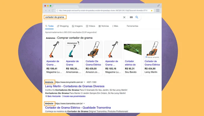Click 'Sou Barato' seller name
The image size is (204, 116).
131,72
